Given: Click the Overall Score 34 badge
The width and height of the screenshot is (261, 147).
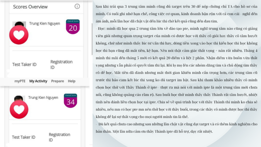Looking at the screenshot, I should point(71,101).
